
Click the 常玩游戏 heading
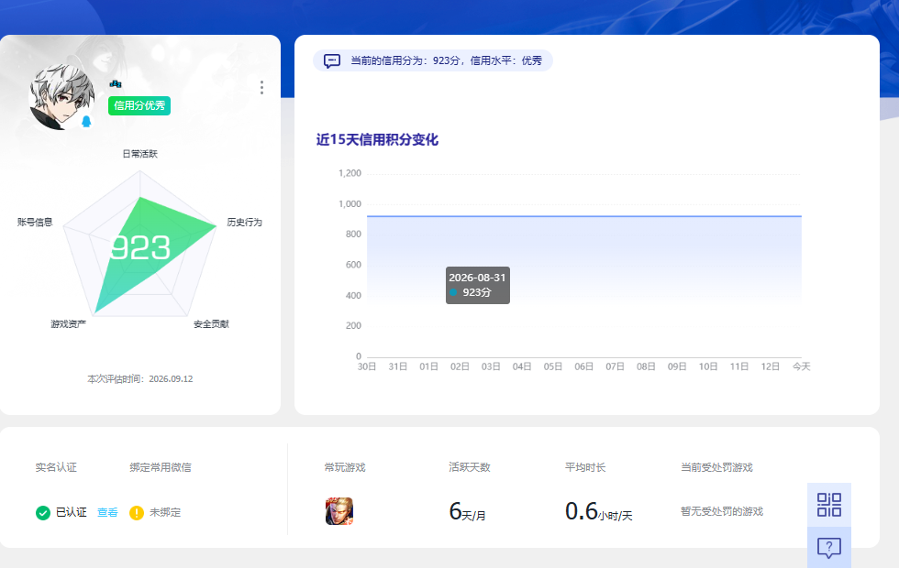(345, 467)
